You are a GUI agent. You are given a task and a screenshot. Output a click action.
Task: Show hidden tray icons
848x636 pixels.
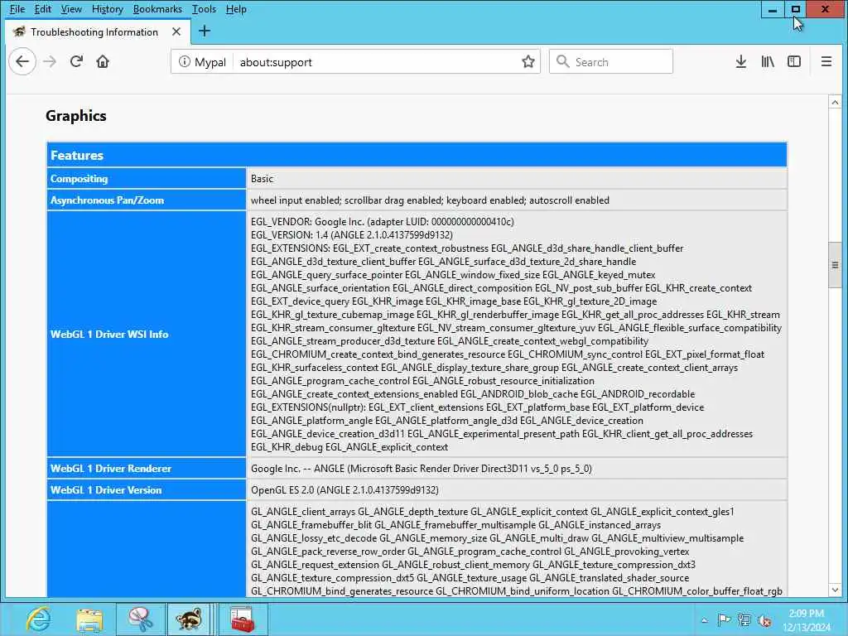(x=704, y=620)
